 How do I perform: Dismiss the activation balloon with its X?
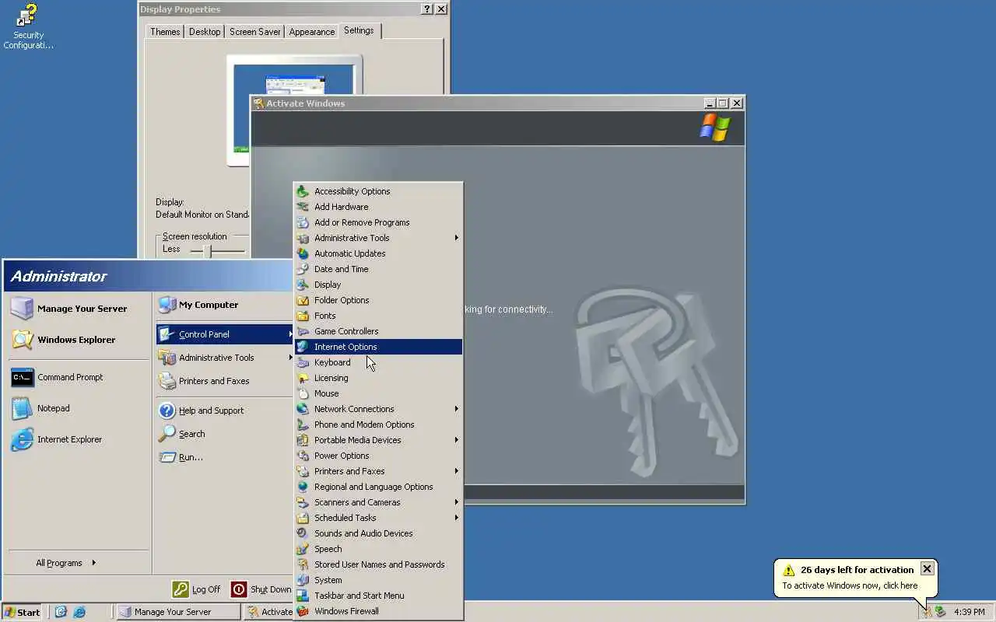[927, 569]
